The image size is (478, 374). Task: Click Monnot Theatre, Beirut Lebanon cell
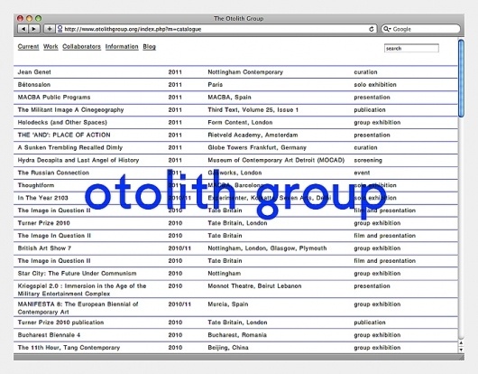click(x=254, y=286)
